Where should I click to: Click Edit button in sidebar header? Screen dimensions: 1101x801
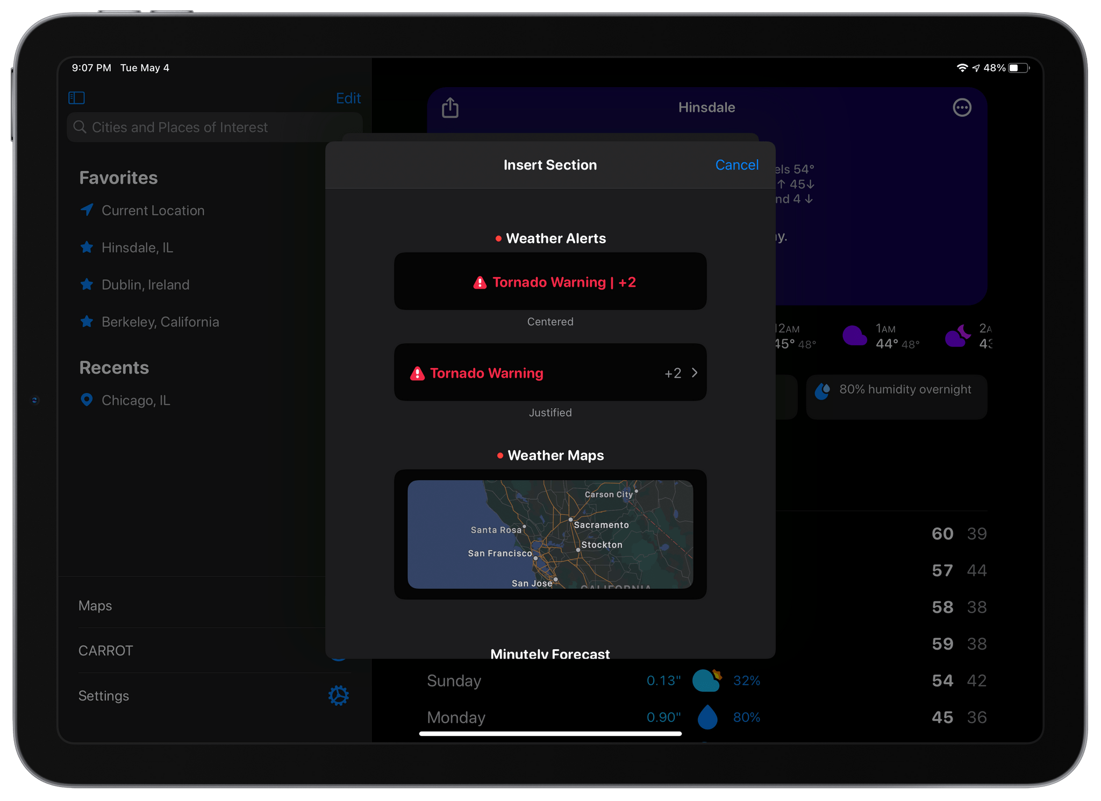click(348, 97)
